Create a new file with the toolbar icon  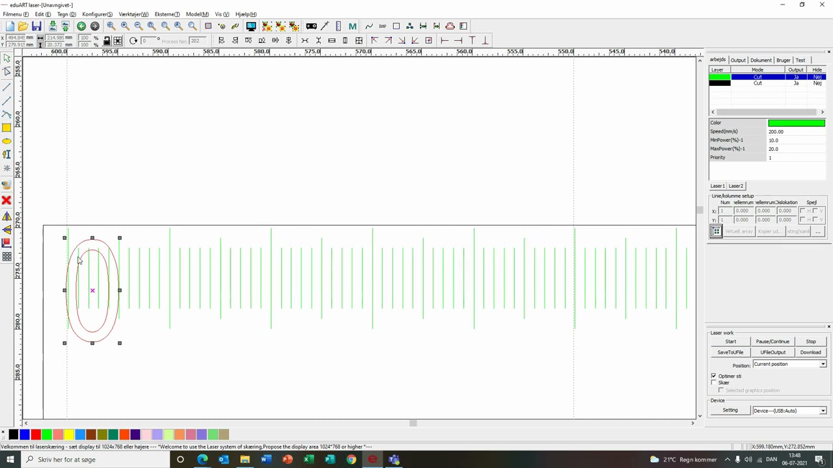[10, 26]
